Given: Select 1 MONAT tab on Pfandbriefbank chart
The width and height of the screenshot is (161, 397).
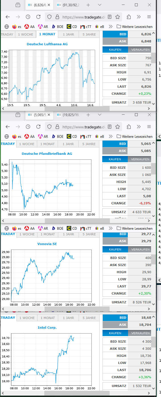Looking at the screenshot, I should (x=47, y=144).
